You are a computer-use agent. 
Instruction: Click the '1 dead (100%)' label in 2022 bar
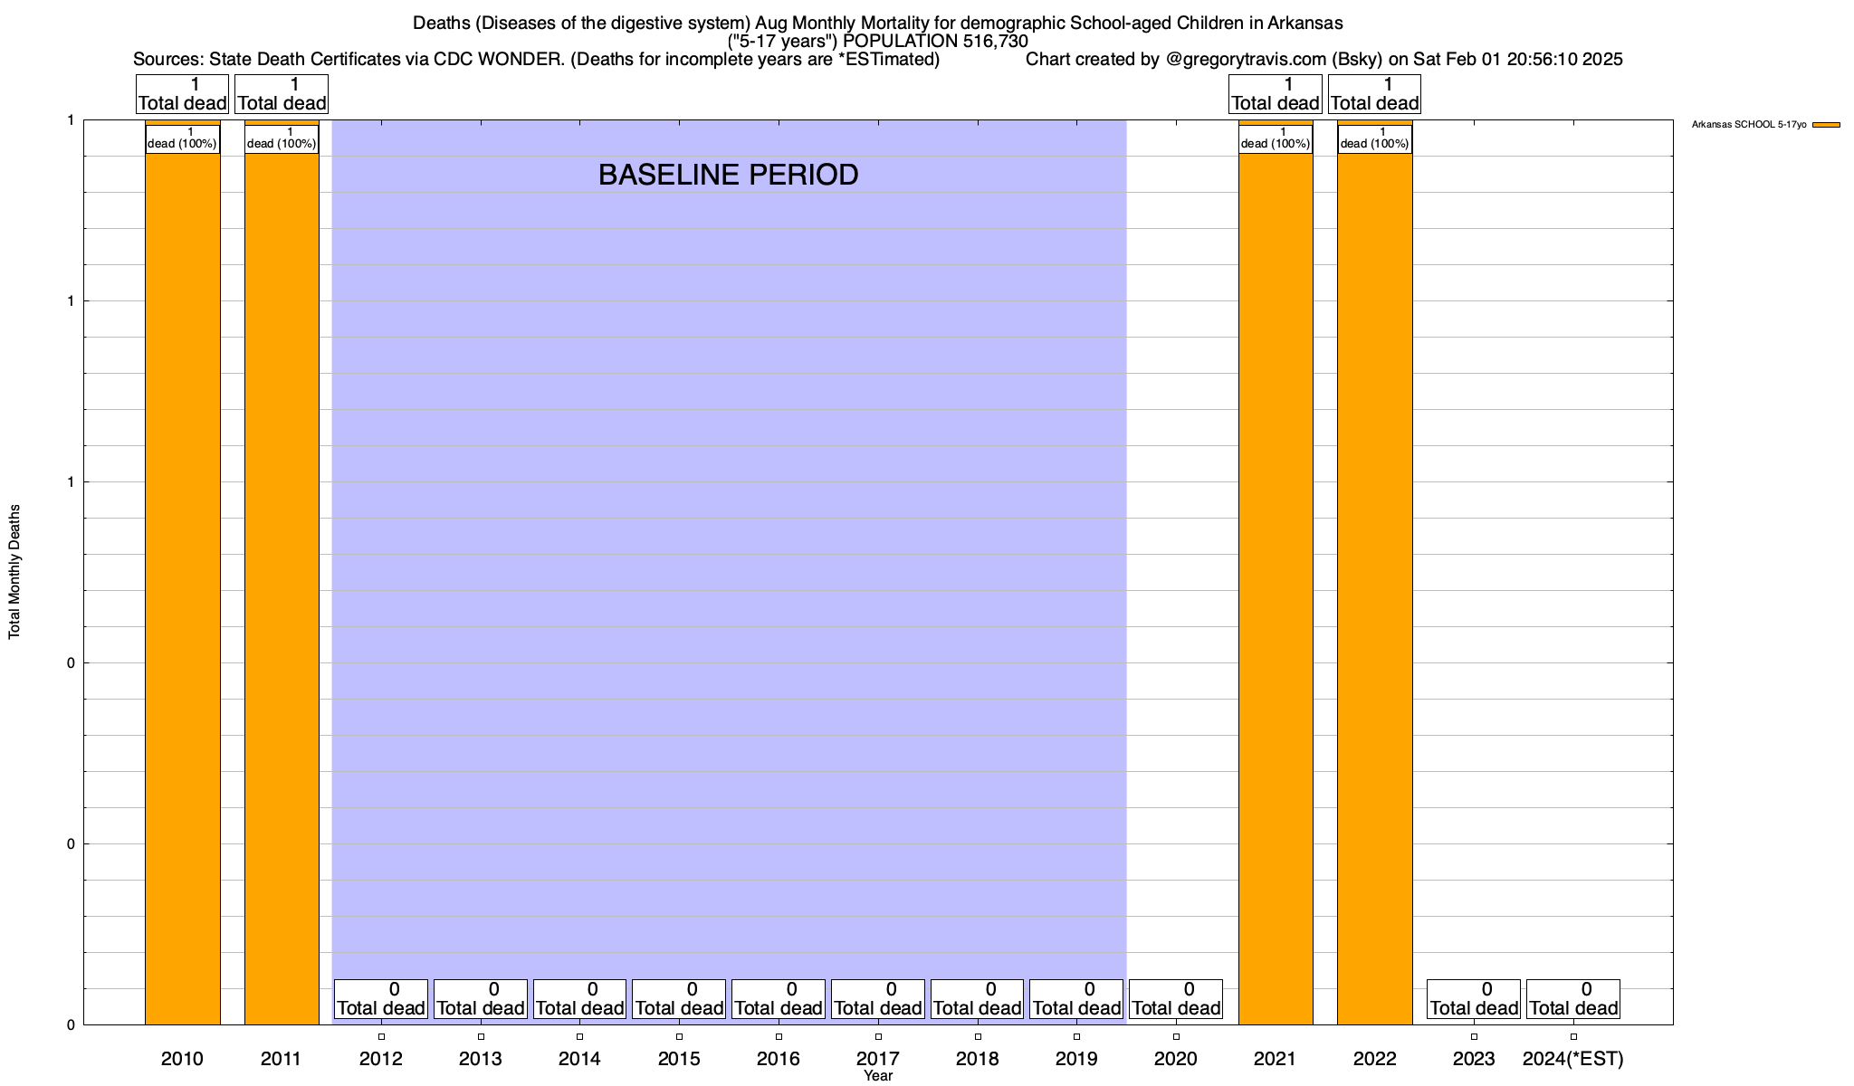[1374, 138]
